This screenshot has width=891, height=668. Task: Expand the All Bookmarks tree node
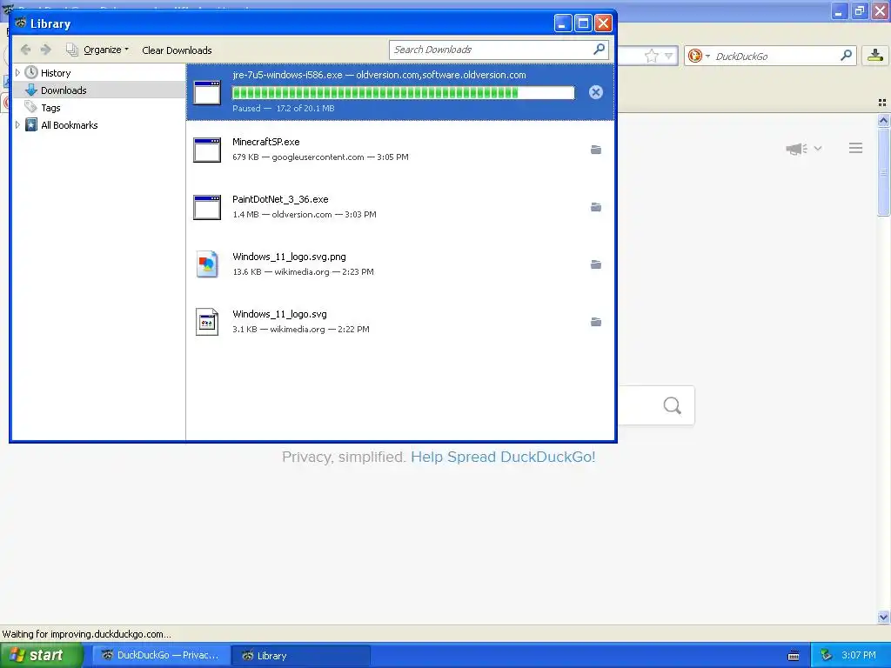tap(17, 125)
